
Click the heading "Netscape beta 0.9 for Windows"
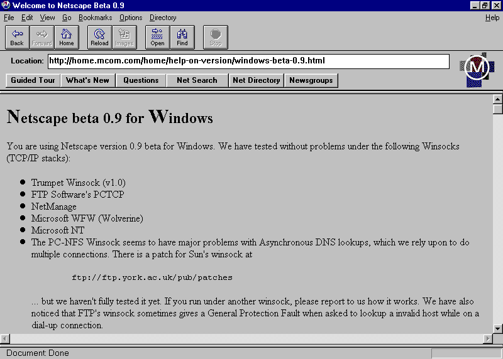[x=109, y=117]
